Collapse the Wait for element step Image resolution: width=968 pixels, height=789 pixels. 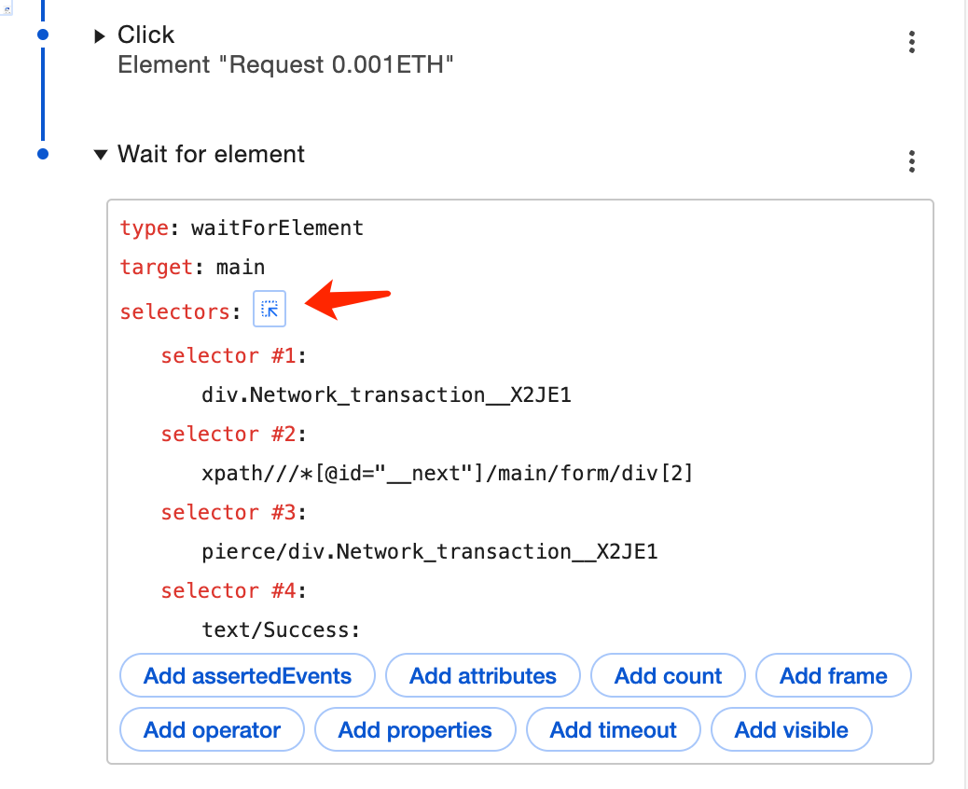click(x=100, y=155)
